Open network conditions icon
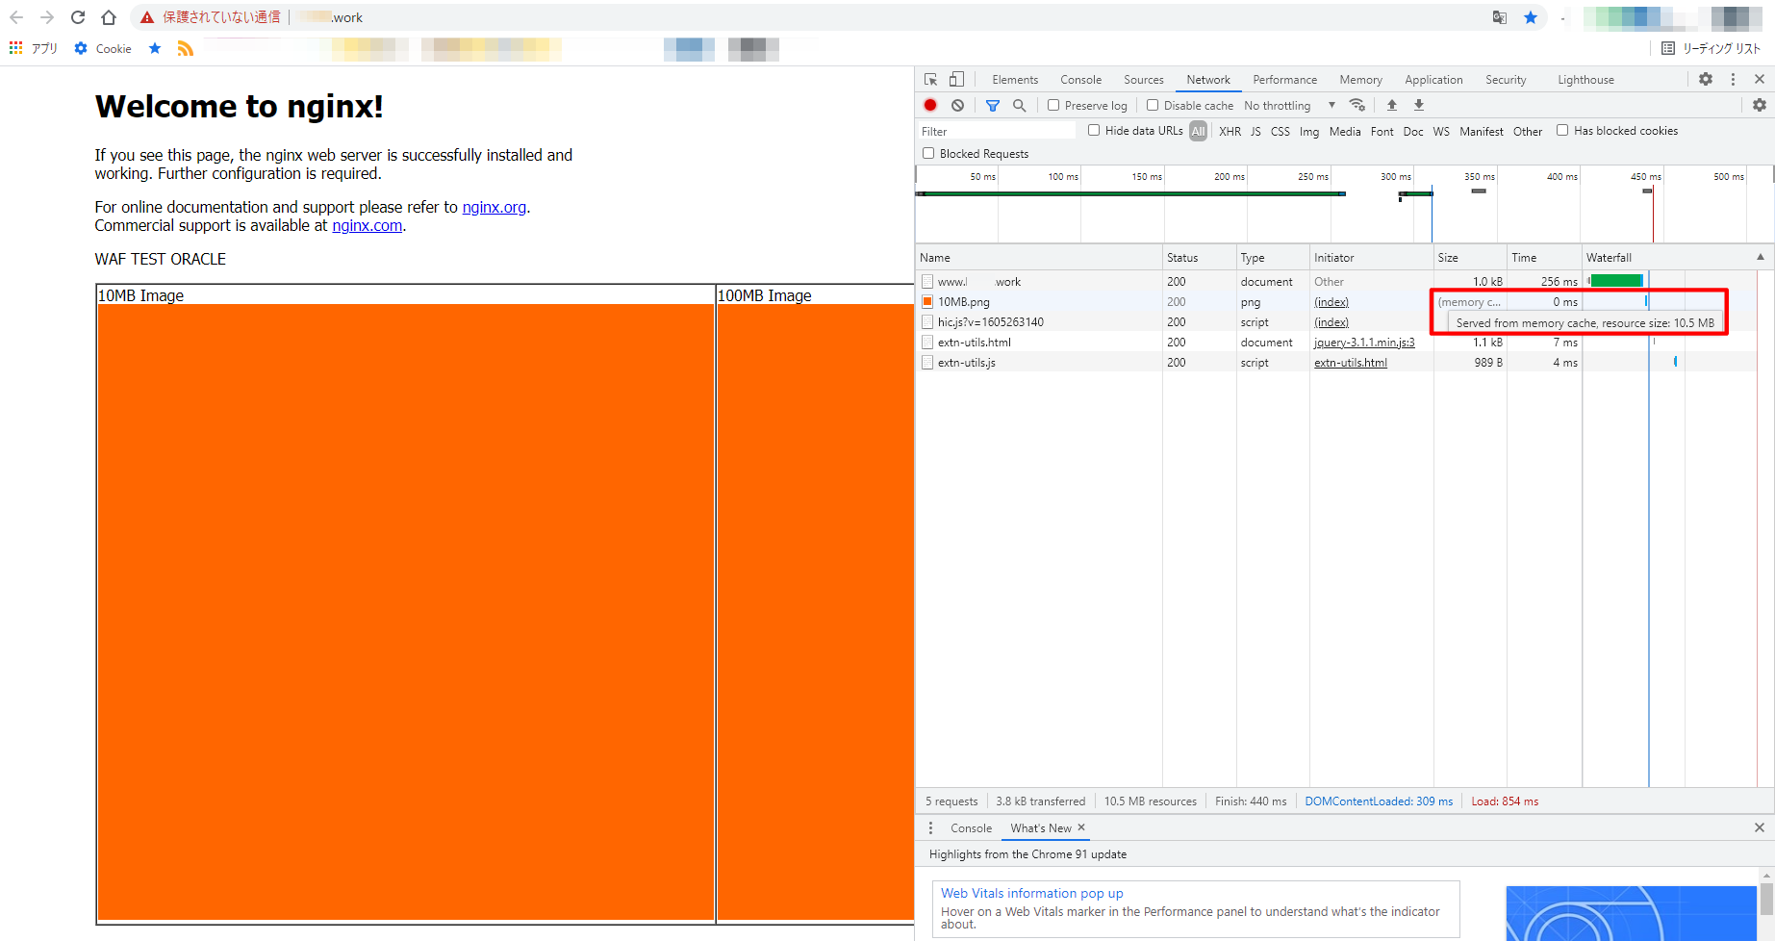Viewport: 1775px width, 941px height. click(x=1357, y=105)
